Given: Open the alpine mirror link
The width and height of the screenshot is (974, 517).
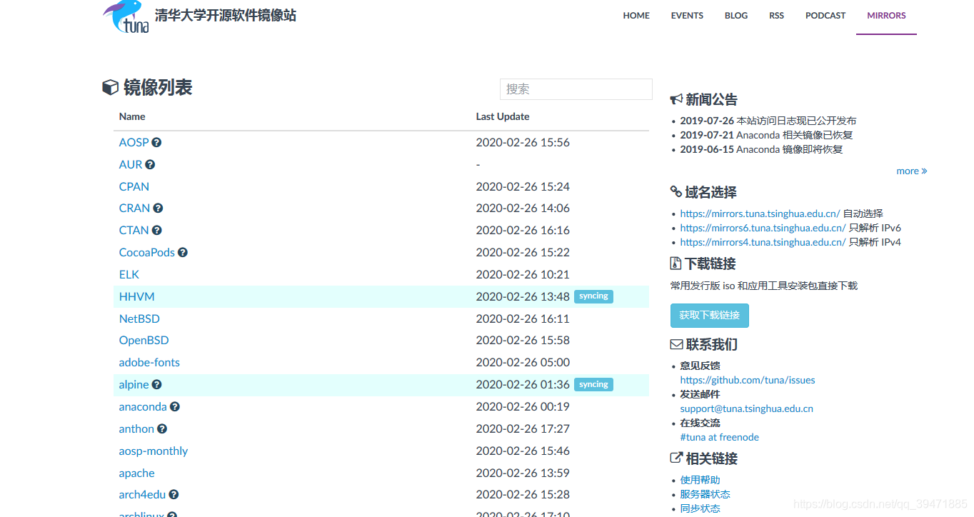Looking at the screenshot, I should [x=134, y=385].
